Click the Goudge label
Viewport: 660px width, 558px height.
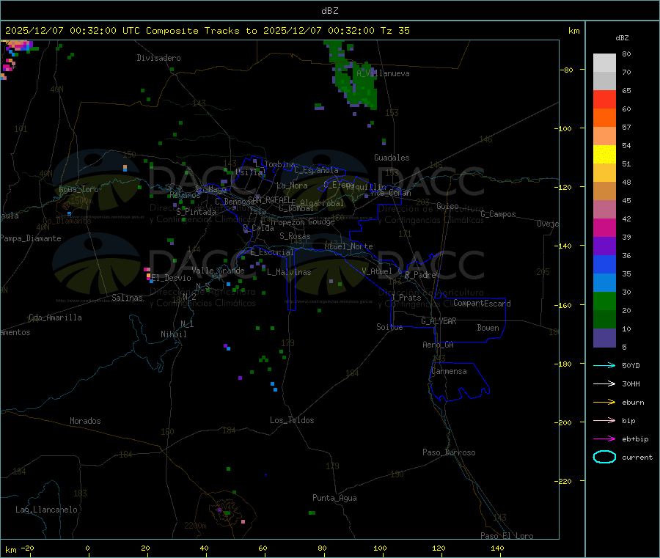coord(321,221)
